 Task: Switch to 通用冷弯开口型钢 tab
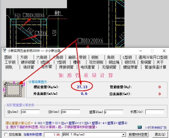tap(153, 57)
